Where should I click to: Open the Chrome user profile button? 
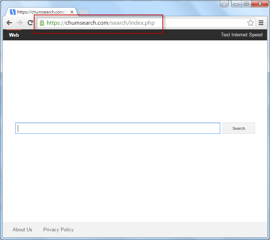(224, 4)
